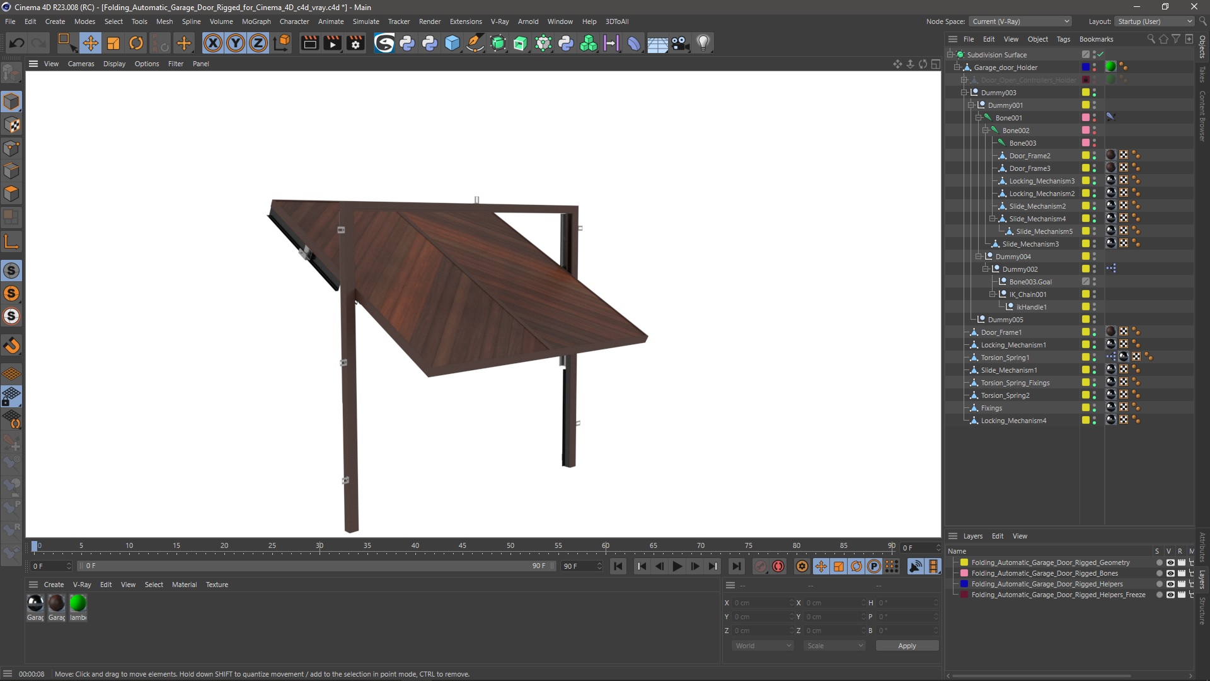Toggle solo dot of Helpers_Freeze layer
1210x681 pixels.
[x=1159, y=595]
